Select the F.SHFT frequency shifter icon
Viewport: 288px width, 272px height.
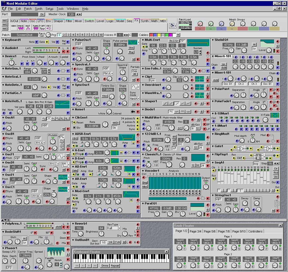tap(42, 27)
